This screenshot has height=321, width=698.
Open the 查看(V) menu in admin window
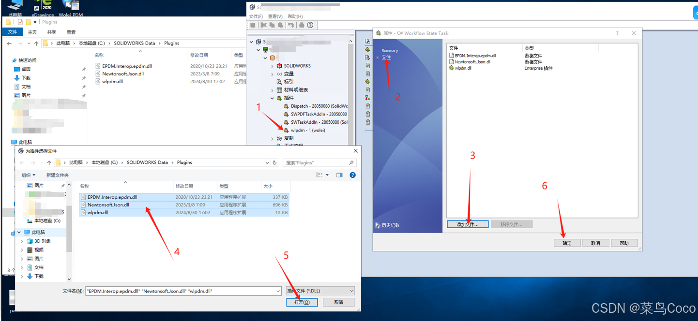[275, 16]
